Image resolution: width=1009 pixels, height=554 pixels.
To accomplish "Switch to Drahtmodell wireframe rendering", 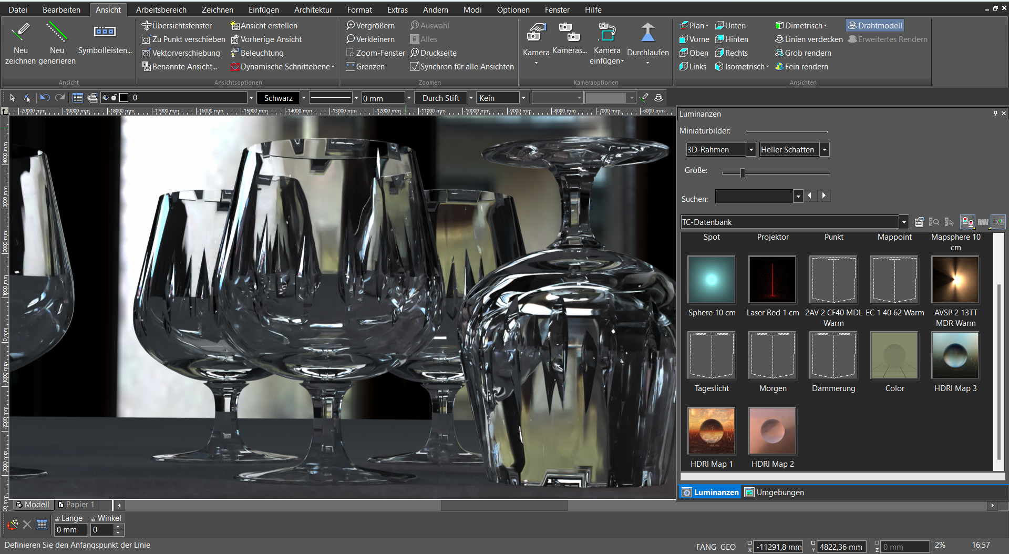I will pyautogui.click(x=875, y=25).
